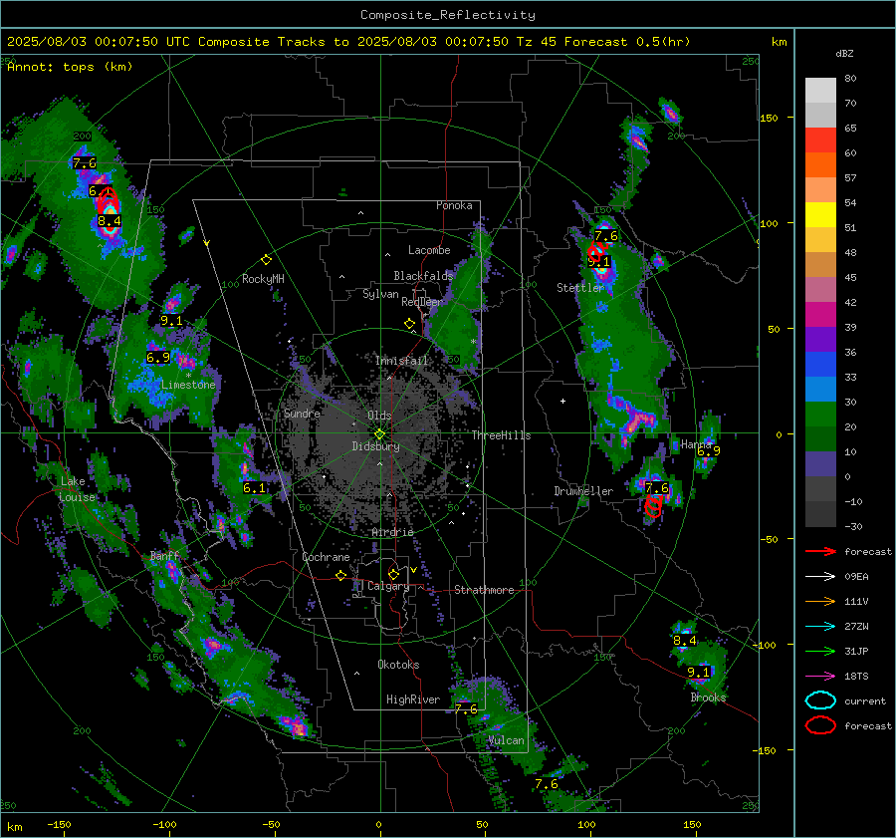Click the green 20 dBZ color swatch
Image resolution: width=896 pixels, height=838 pixels.
[x=820, y=415]
